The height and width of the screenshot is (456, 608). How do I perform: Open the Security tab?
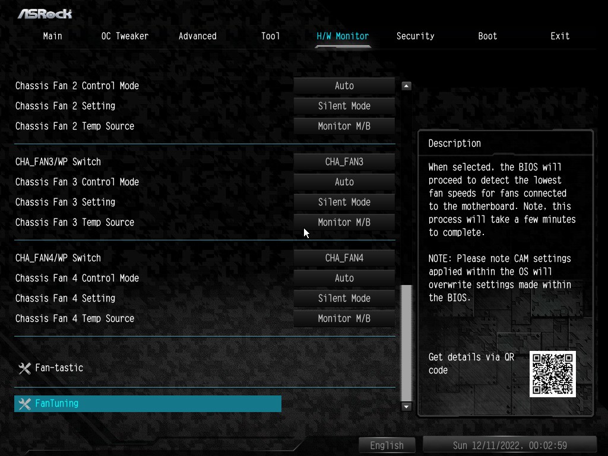point(415,36)
